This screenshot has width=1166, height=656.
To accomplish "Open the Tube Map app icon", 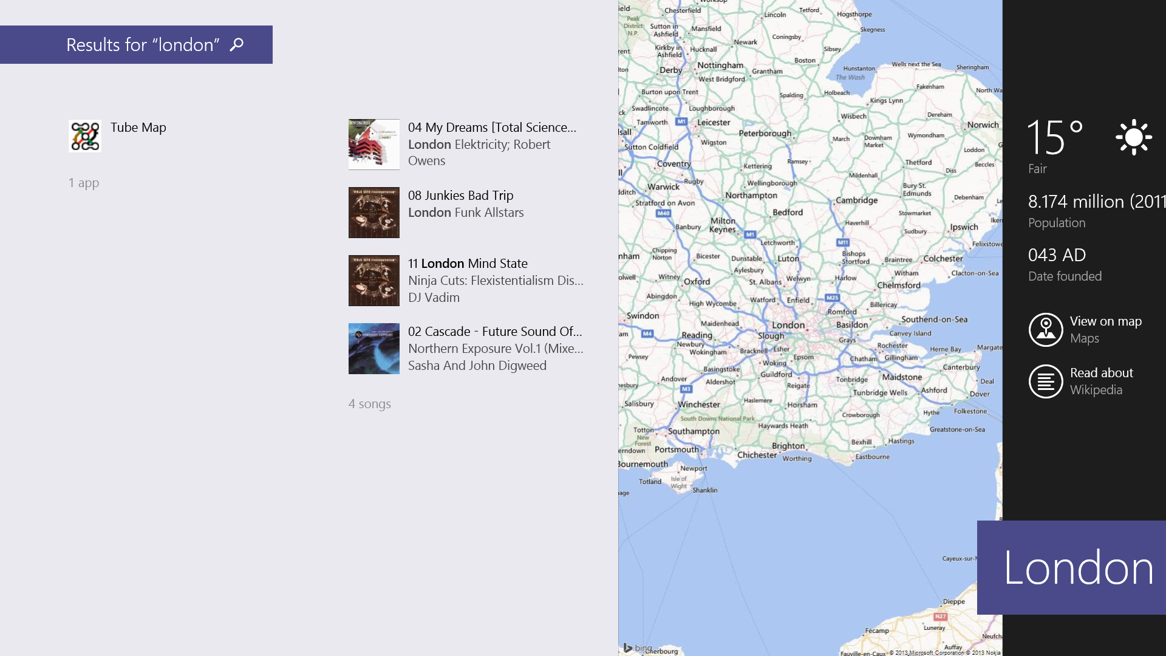I will coord(85,135).
